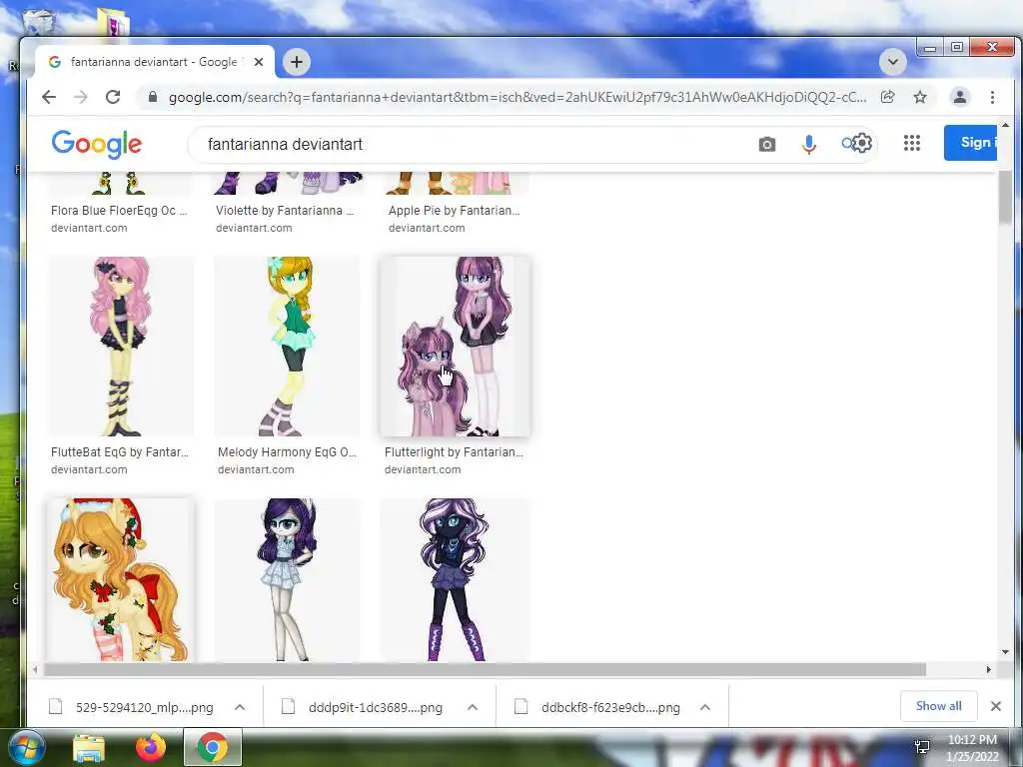Image resolution: width=1023 pixels, height=767 pixels.
Task: Open the Google apps grid
Action: (912, 143)
